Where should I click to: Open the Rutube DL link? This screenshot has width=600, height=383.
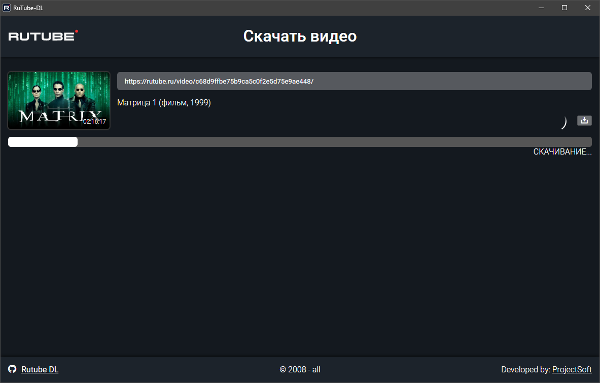click(x=40, y=369)
